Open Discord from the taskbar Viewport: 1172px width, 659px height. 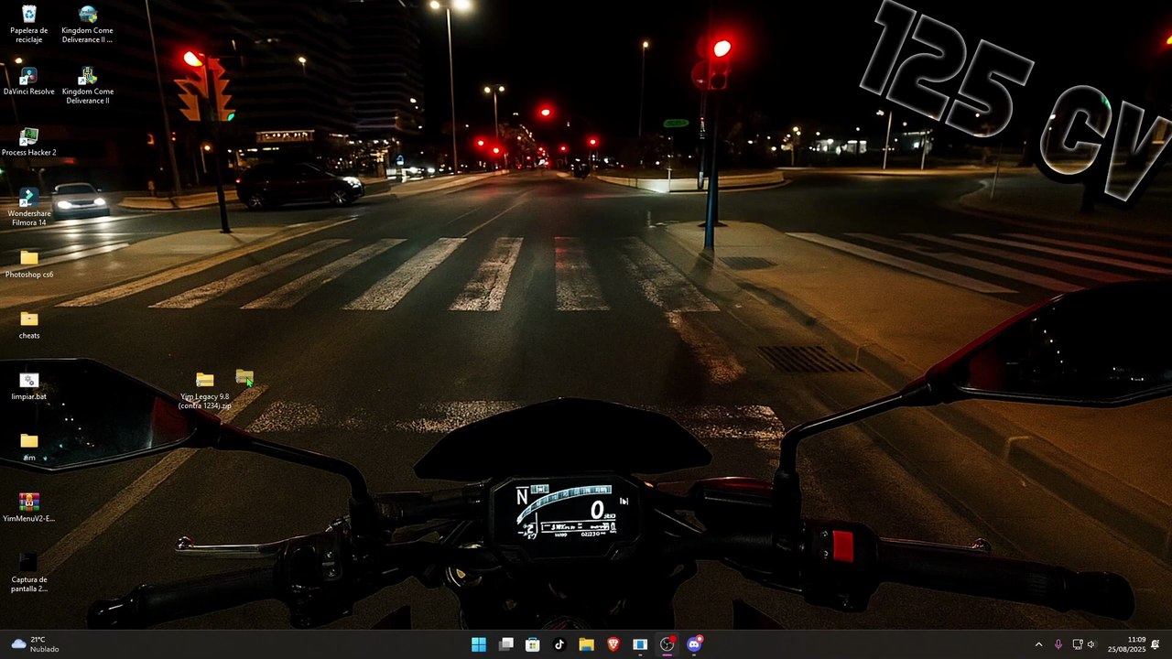pyautogui.click(x=694, y=644)
